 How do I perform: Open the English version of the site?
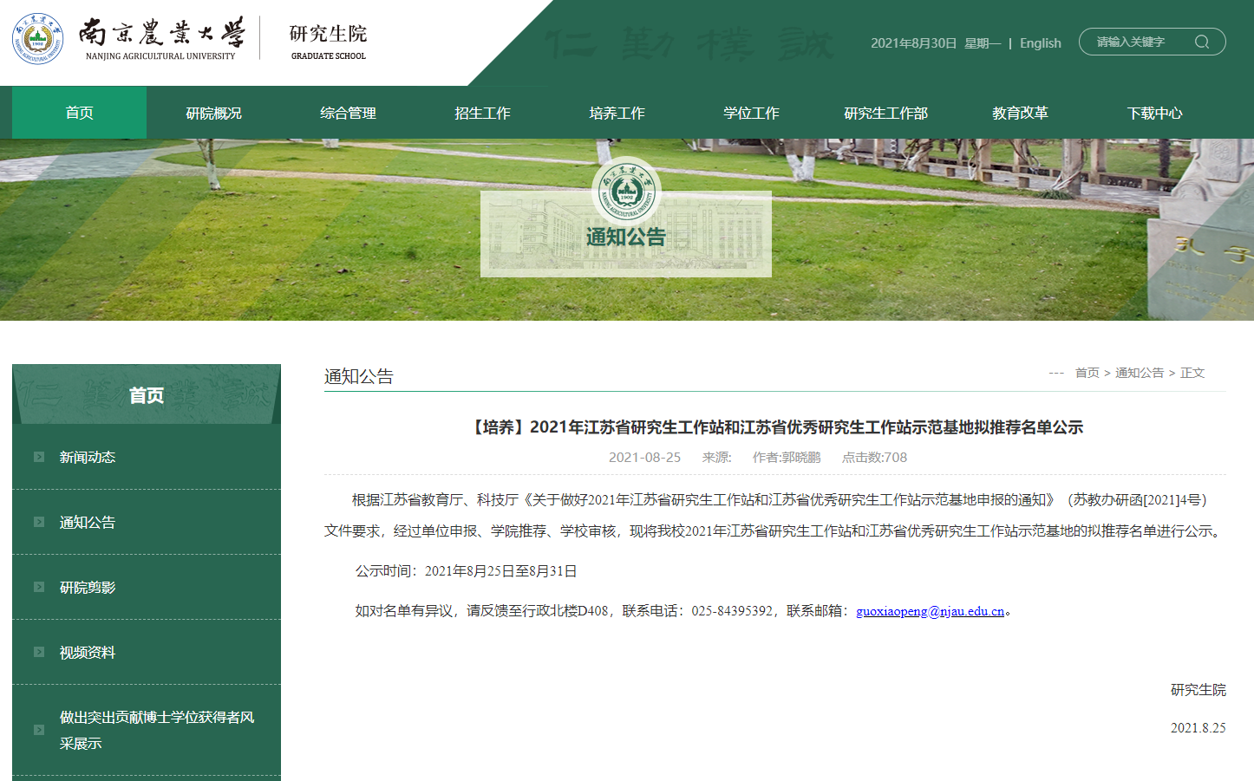(1040, 42)
